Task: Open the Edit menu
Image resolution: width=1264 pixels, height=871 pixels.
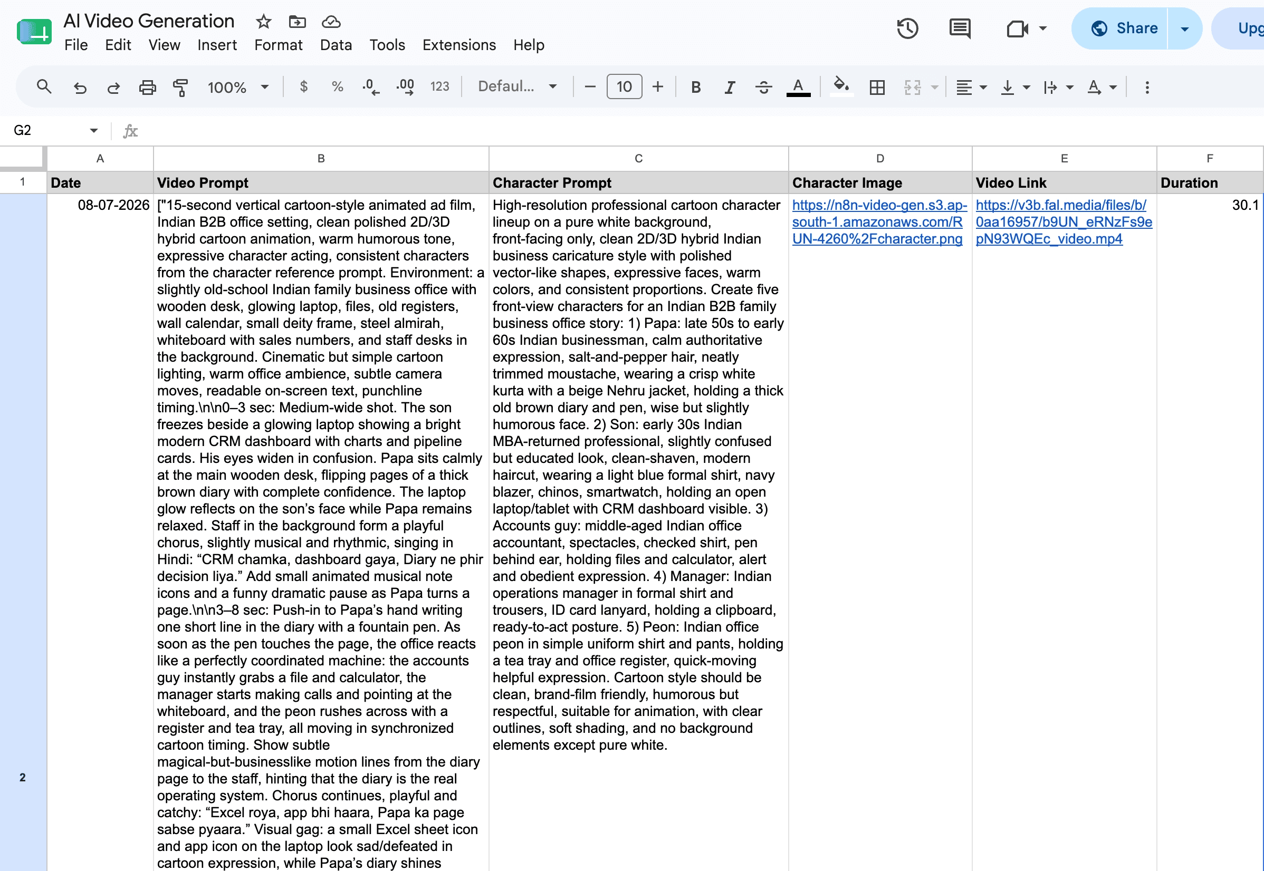Action: (x=118, y=45)
